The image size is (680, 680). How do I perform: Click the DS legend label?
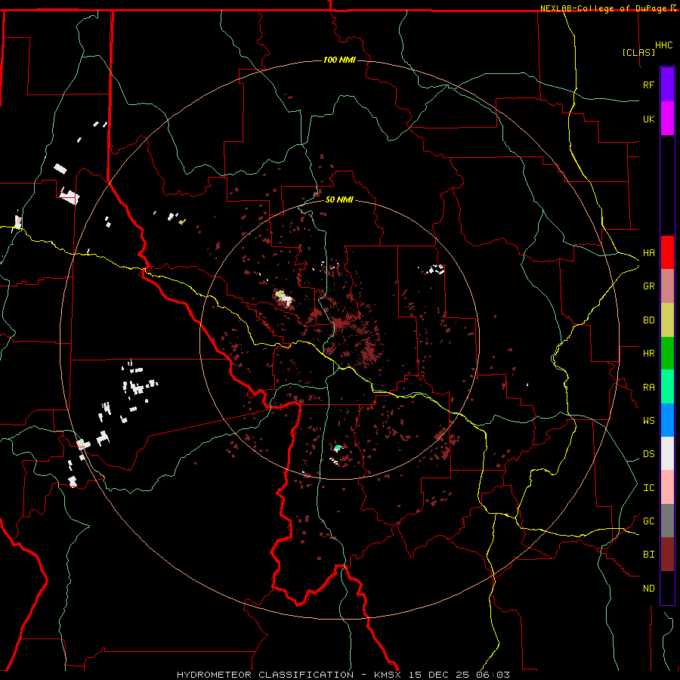[x=648, y=454]
